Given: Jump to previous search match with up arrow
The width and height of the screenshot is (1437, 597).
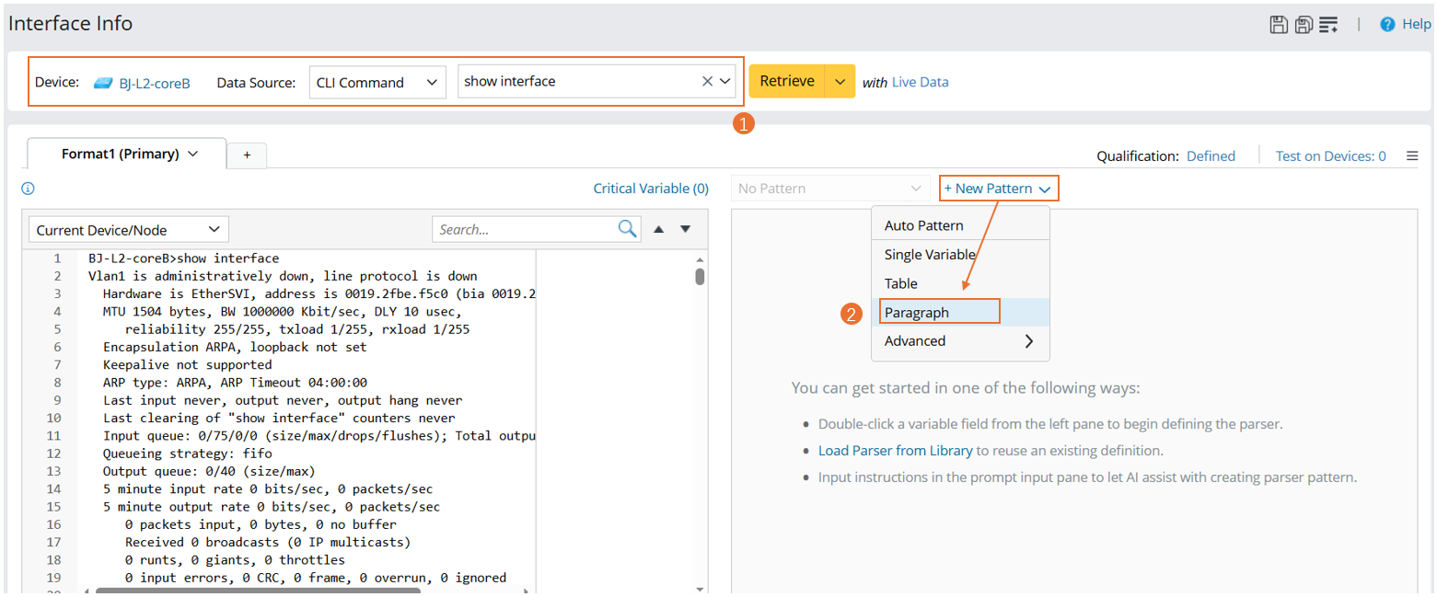Looking at the screenshot, I should click(658, 229).
